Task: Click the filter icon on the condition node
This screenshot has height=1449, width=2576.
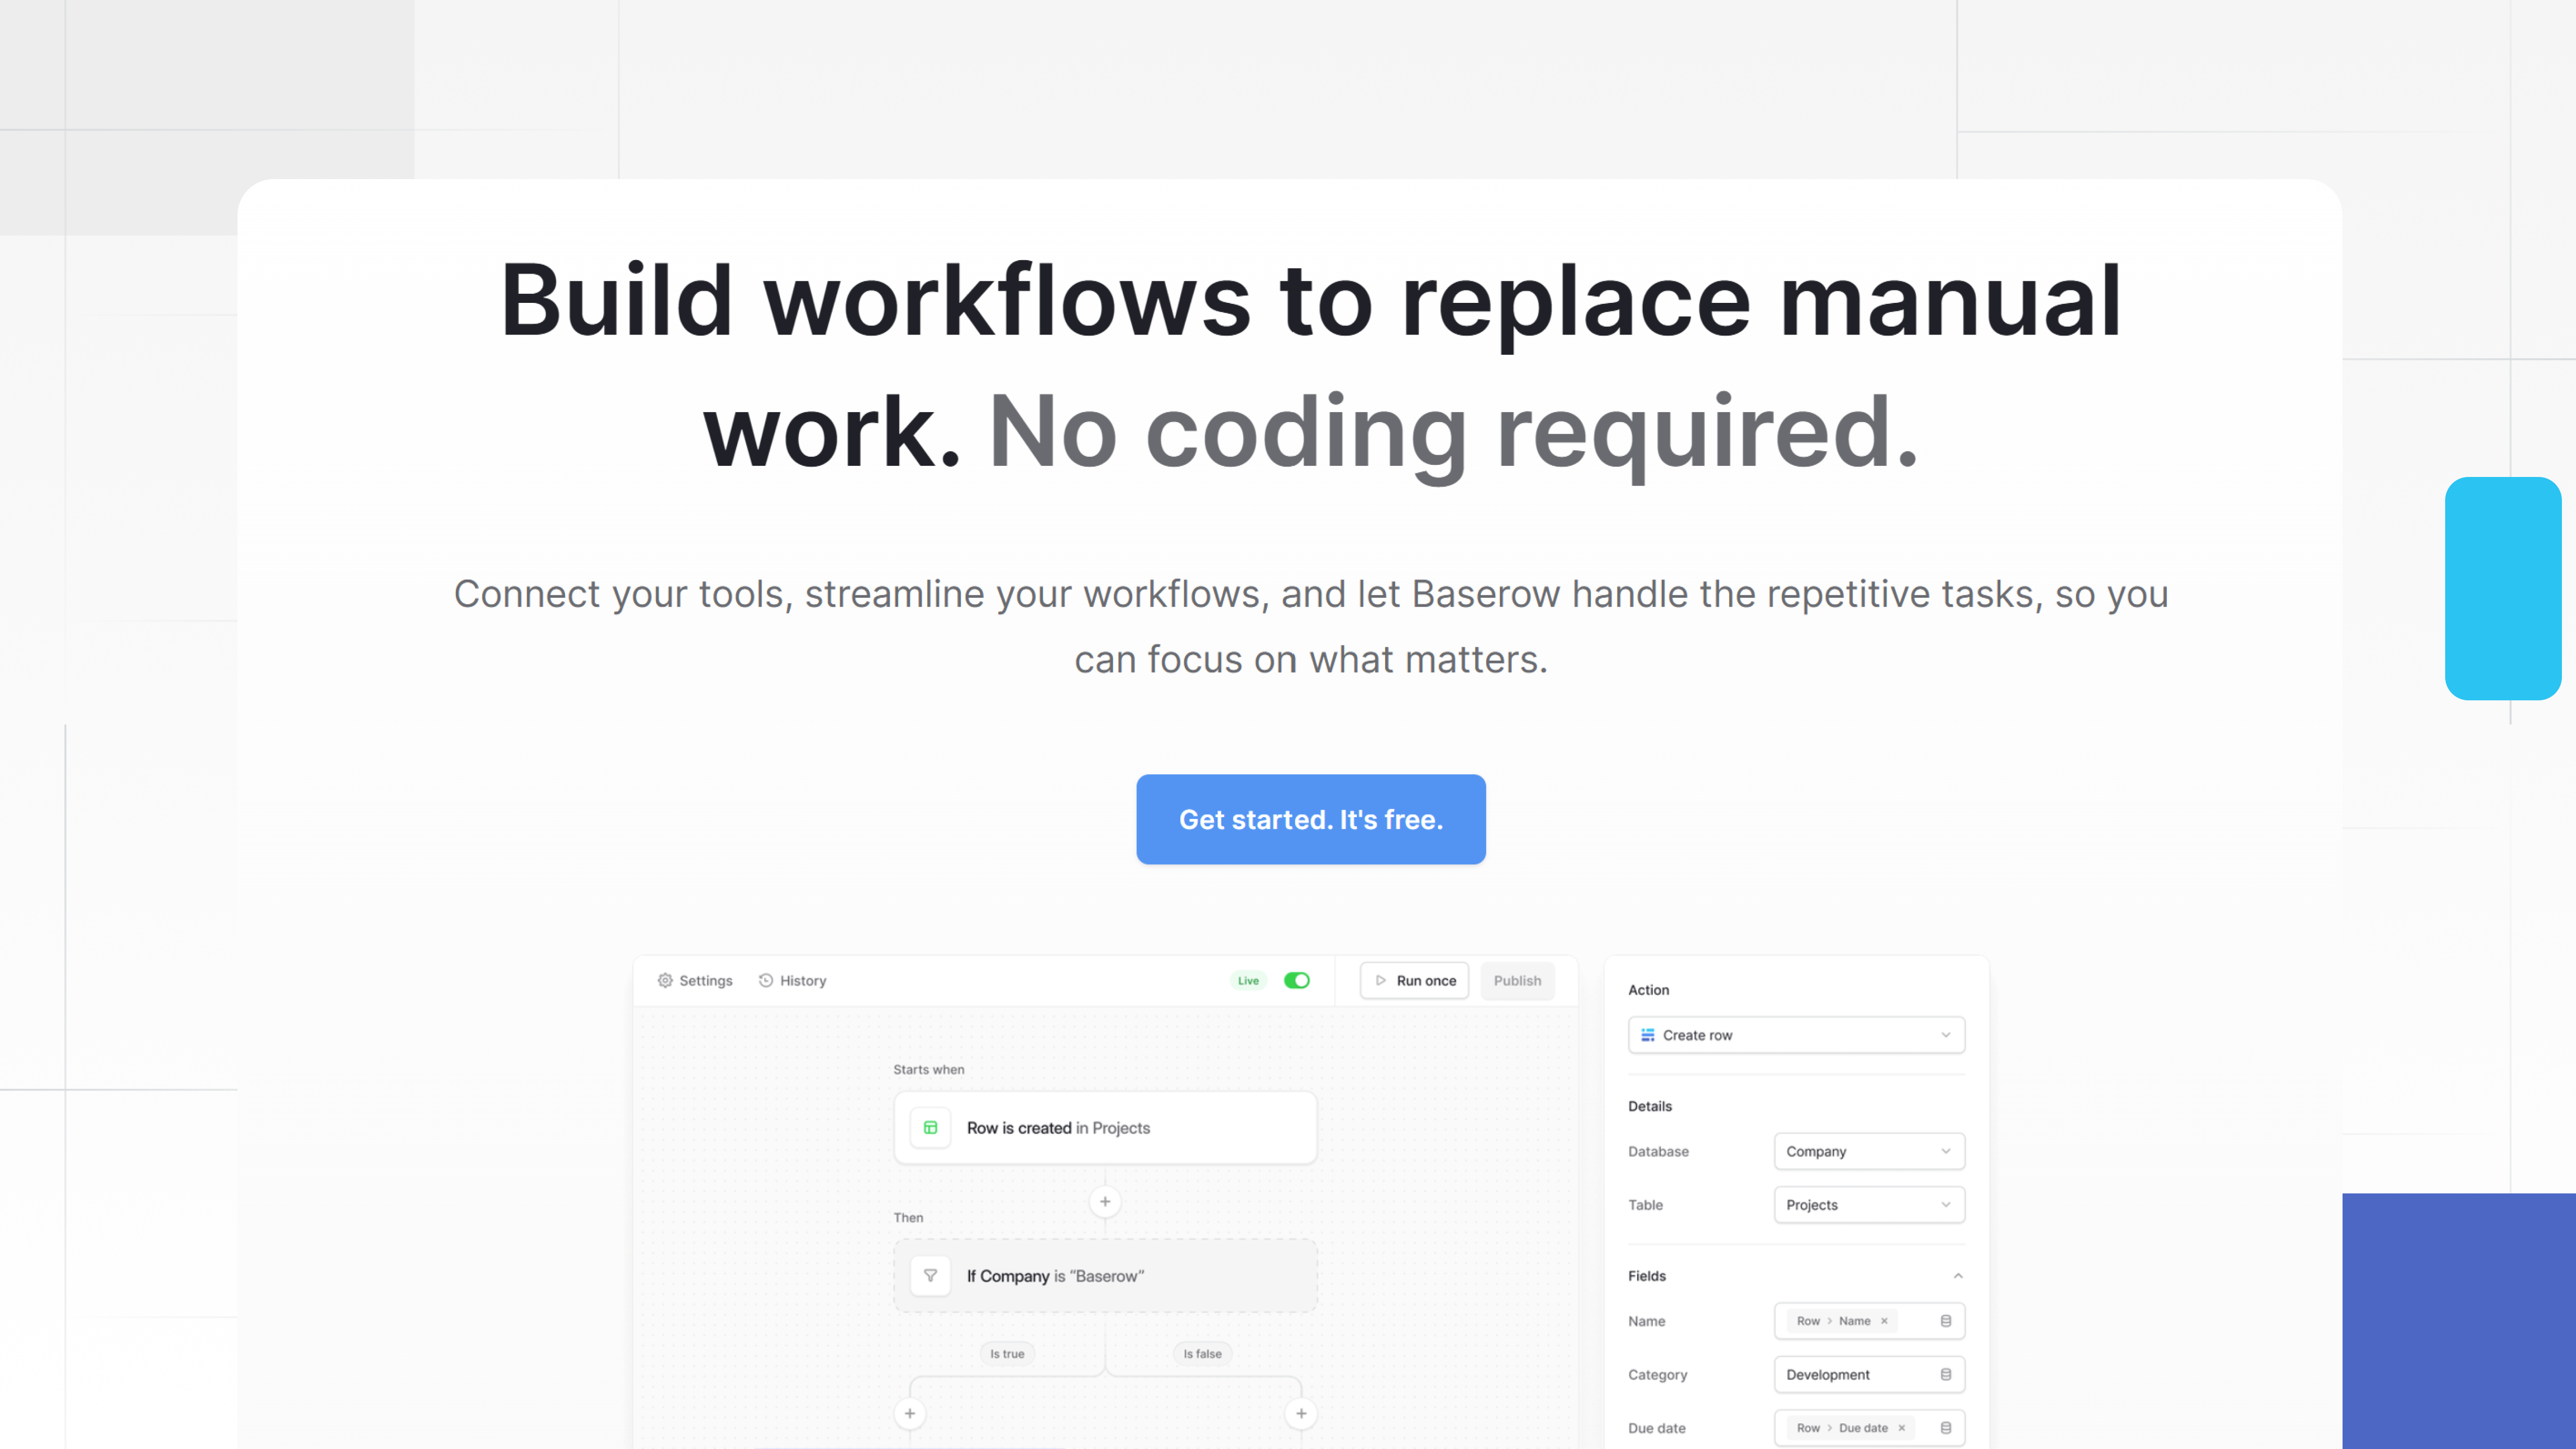Action: tap(930, 1275)
